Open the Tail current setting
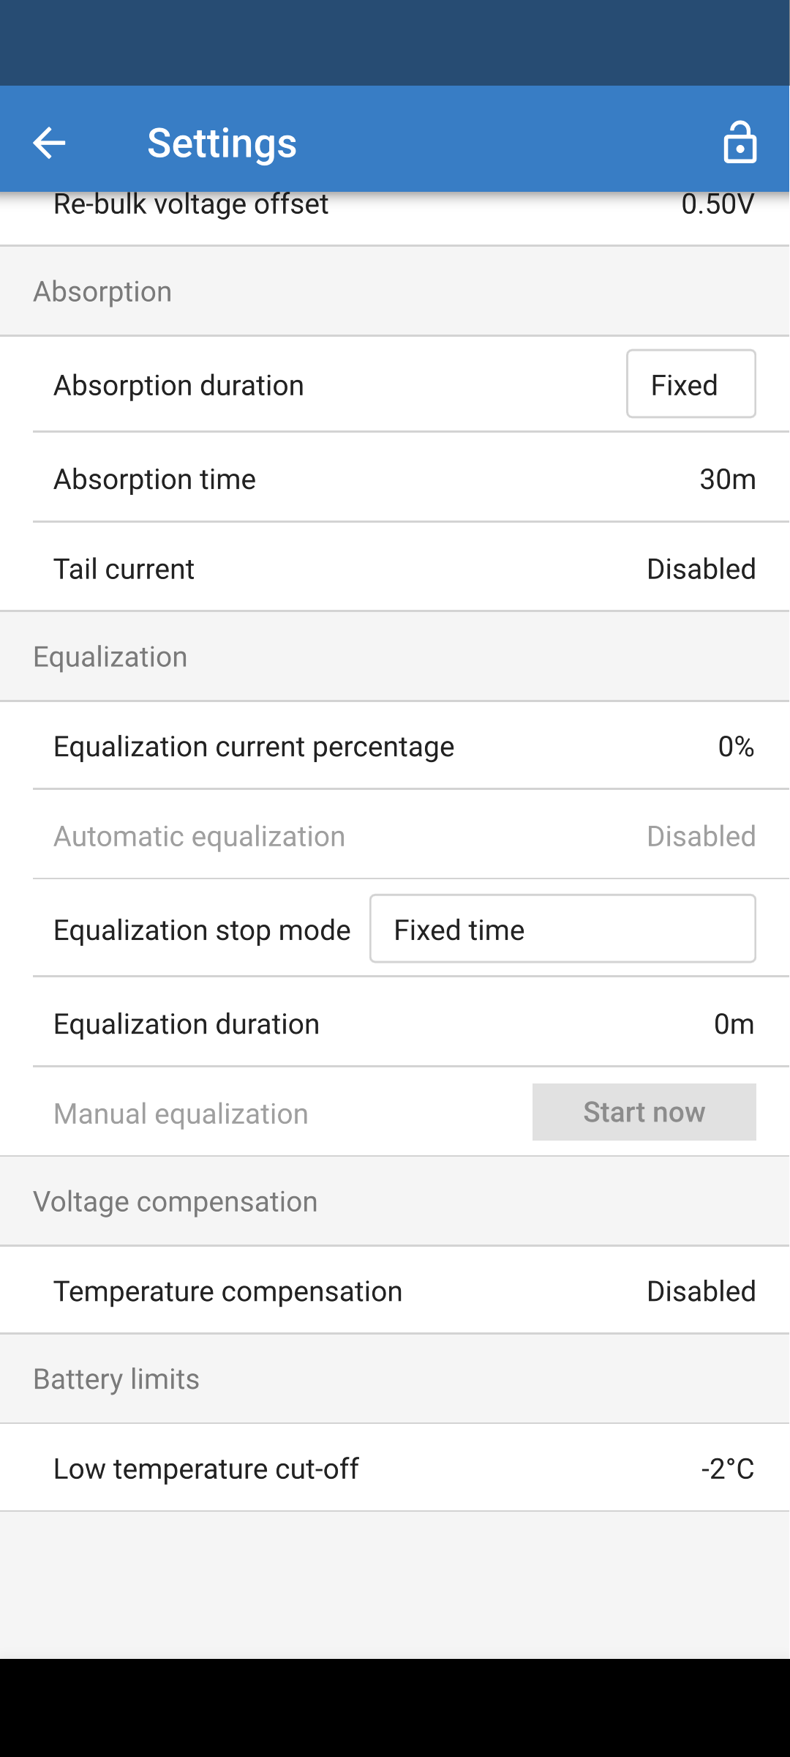 (x=395, y=569)
